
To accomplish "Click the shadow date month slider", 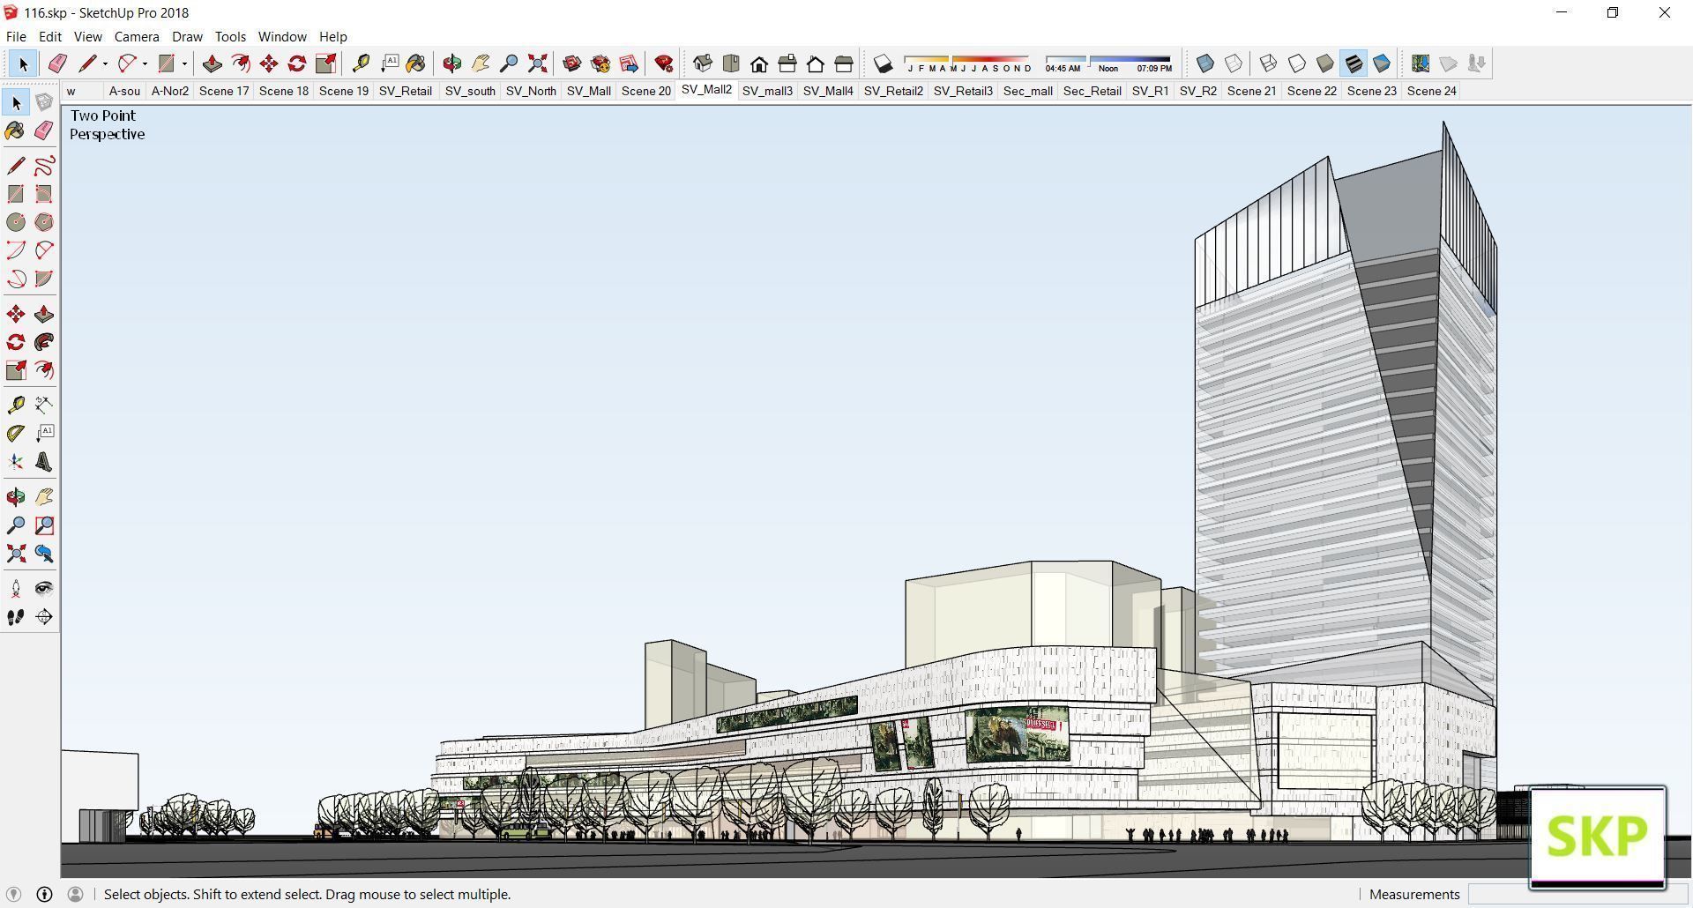I will (x=966, y=63).
